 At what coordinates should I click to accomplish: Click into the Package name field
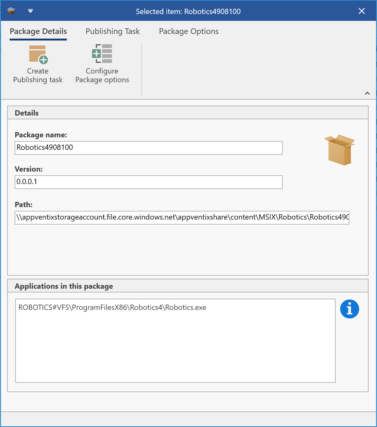click(148, 148)
